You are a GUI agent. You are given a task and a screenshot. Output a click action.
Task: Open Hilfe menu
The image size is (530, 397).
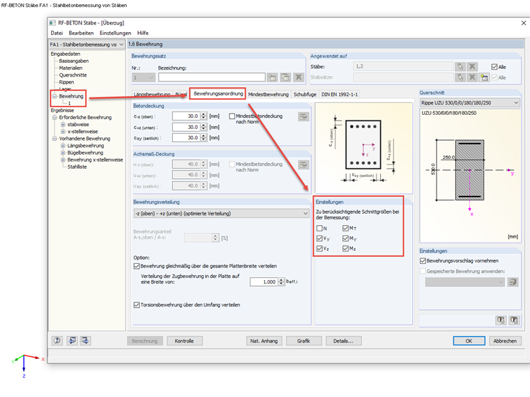click(143, 33)
